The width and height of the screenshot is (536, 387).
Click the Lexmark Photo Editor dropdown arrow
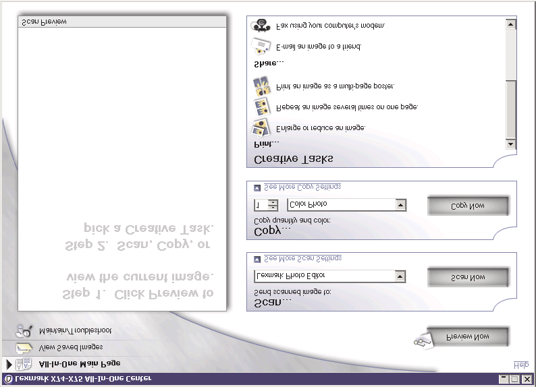pyautogui.click(x=400, y=276)
